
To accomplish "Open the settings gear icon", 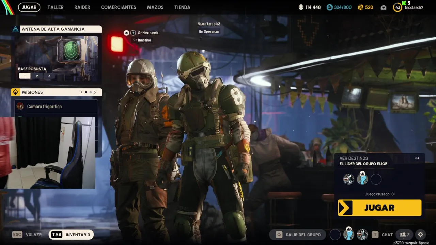I will (421, 235).
